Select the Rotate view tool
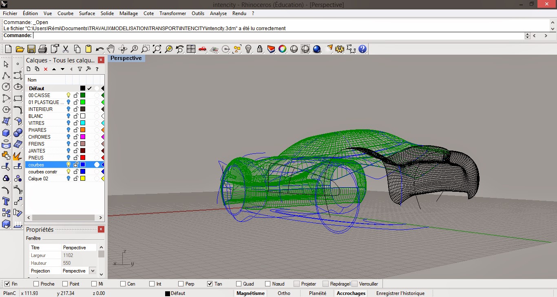 click(122, 49)
